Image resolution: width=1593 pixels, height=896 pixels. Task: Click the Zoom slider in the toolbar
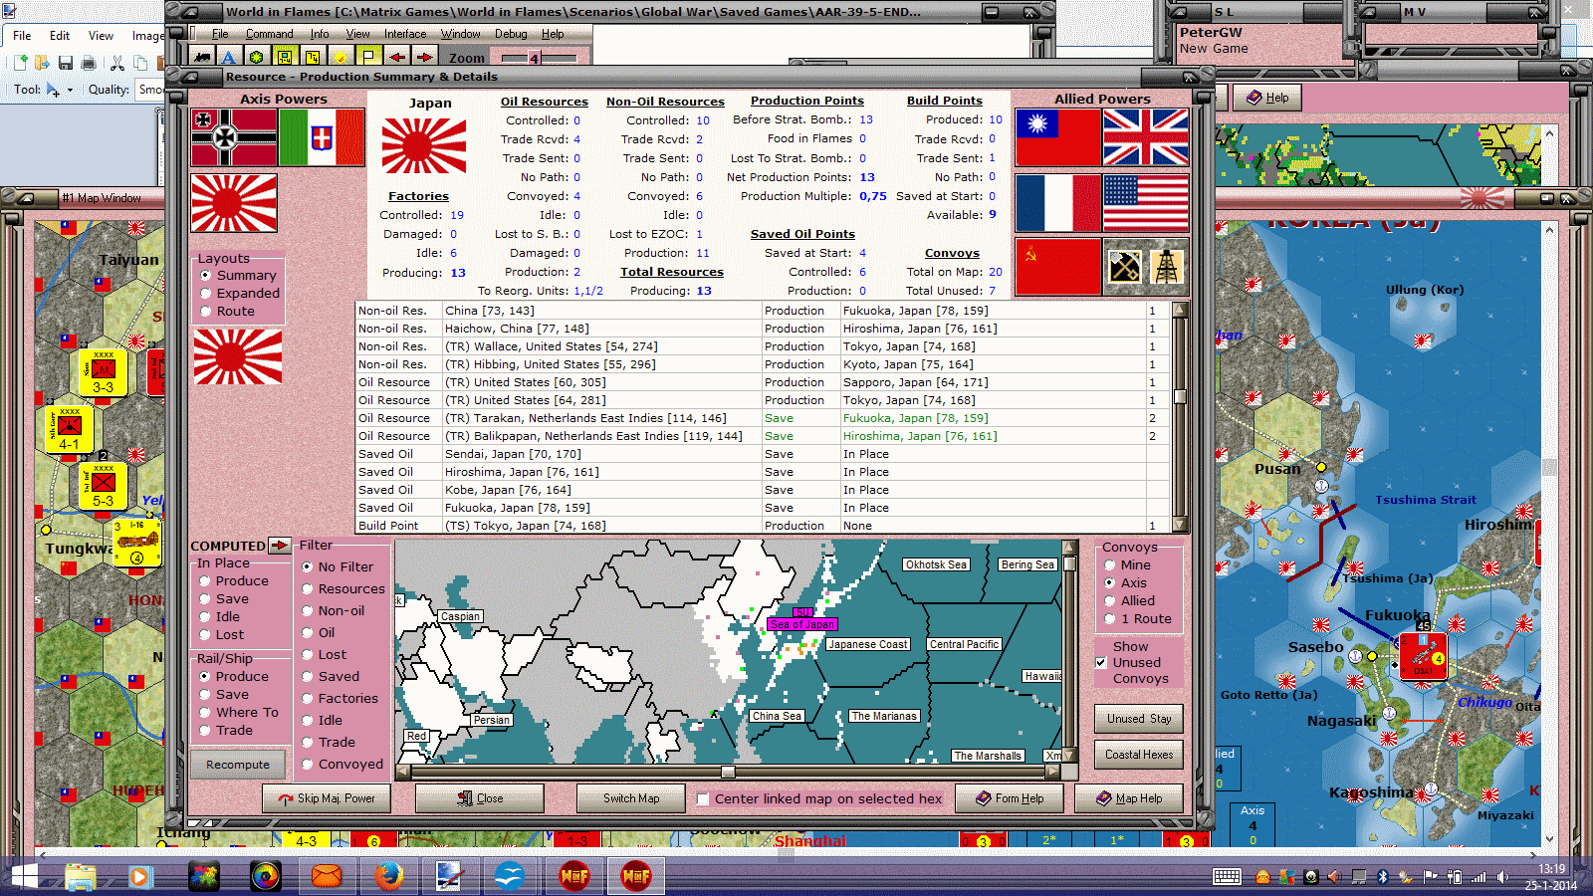(x=538, y=58)
